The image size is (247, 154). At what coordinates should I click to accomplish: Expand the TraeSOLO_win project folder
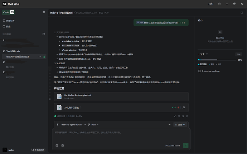11,51
